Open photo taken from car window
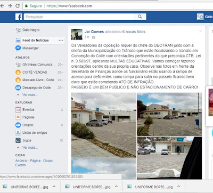The height and width of the screenshot is (193, 213). (169, 158)
